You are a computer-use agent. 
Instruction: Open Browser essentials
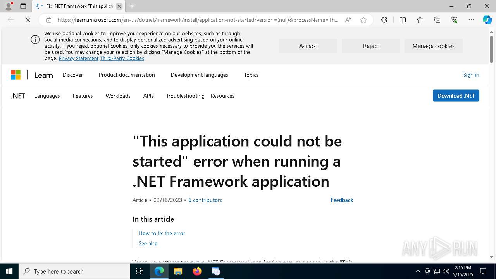pos(454,20)
